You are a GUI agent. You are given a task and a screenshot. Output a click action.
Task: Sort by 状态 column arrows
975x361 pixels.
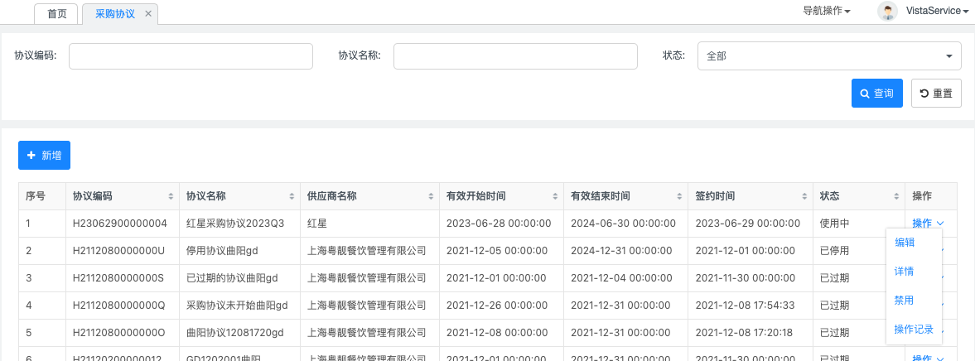click(x=896, y=196)
